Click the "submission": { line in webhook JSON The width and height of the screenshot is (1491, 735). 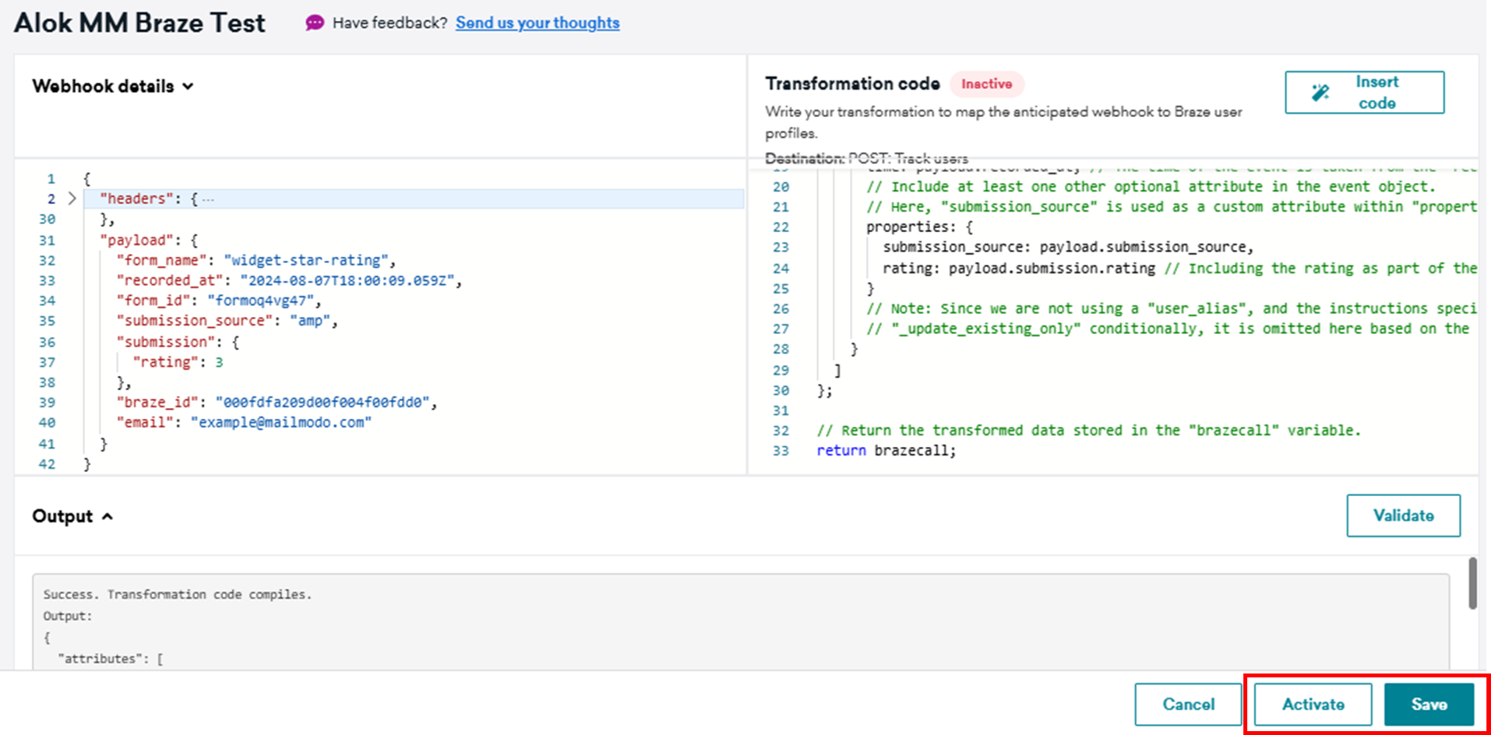[x=178, y=342]
